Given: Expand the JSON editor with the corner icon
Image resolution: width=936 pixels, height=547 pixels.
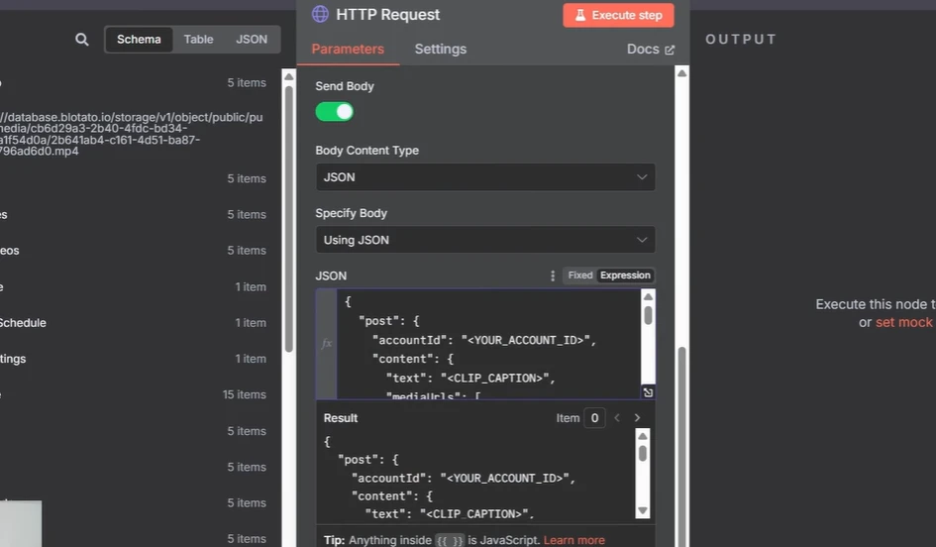Looking at the screenshot, I should 648,391.
